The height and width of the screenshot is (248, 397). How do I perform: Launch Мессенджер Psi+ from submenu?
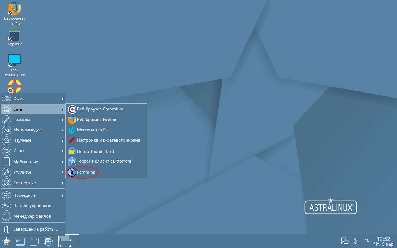coord(106,130)
